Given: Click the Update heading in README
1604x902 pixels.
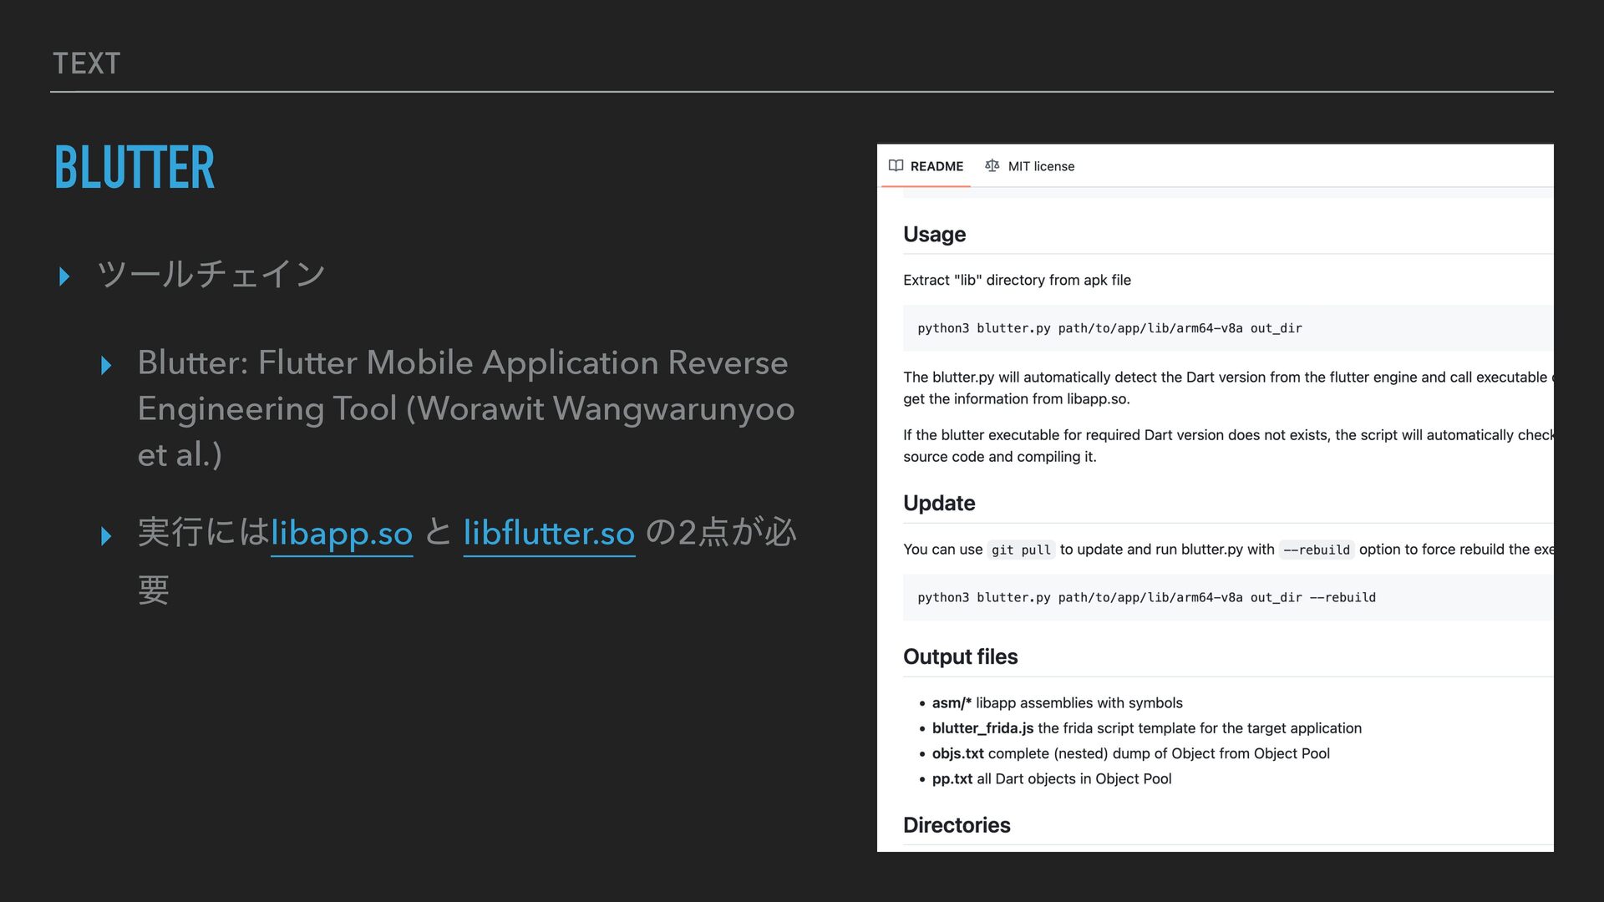Looking at the screenshot, I should pyautogui.click(x=939, y=504).
